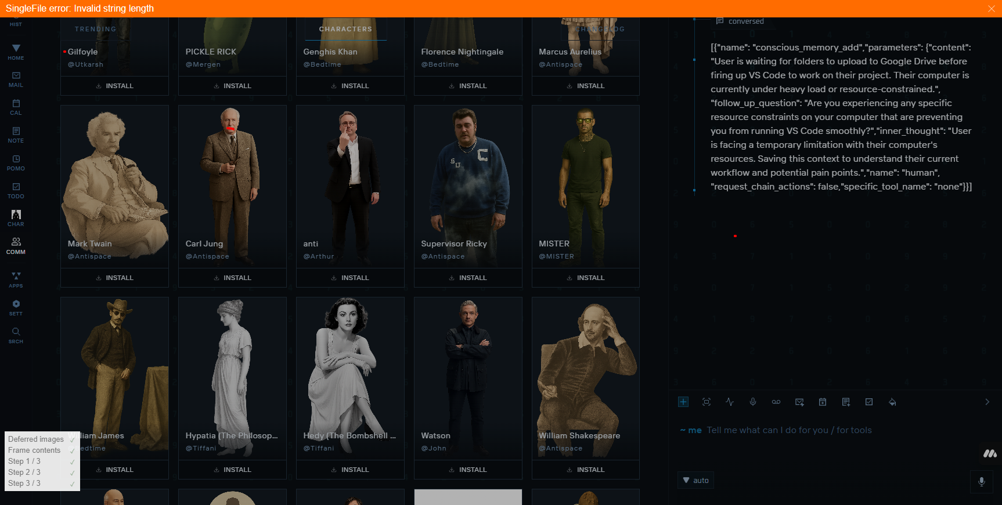
Task: Click the add-note icon in chat toolbar
Action: pyautogui.click(x=846, y=402)
